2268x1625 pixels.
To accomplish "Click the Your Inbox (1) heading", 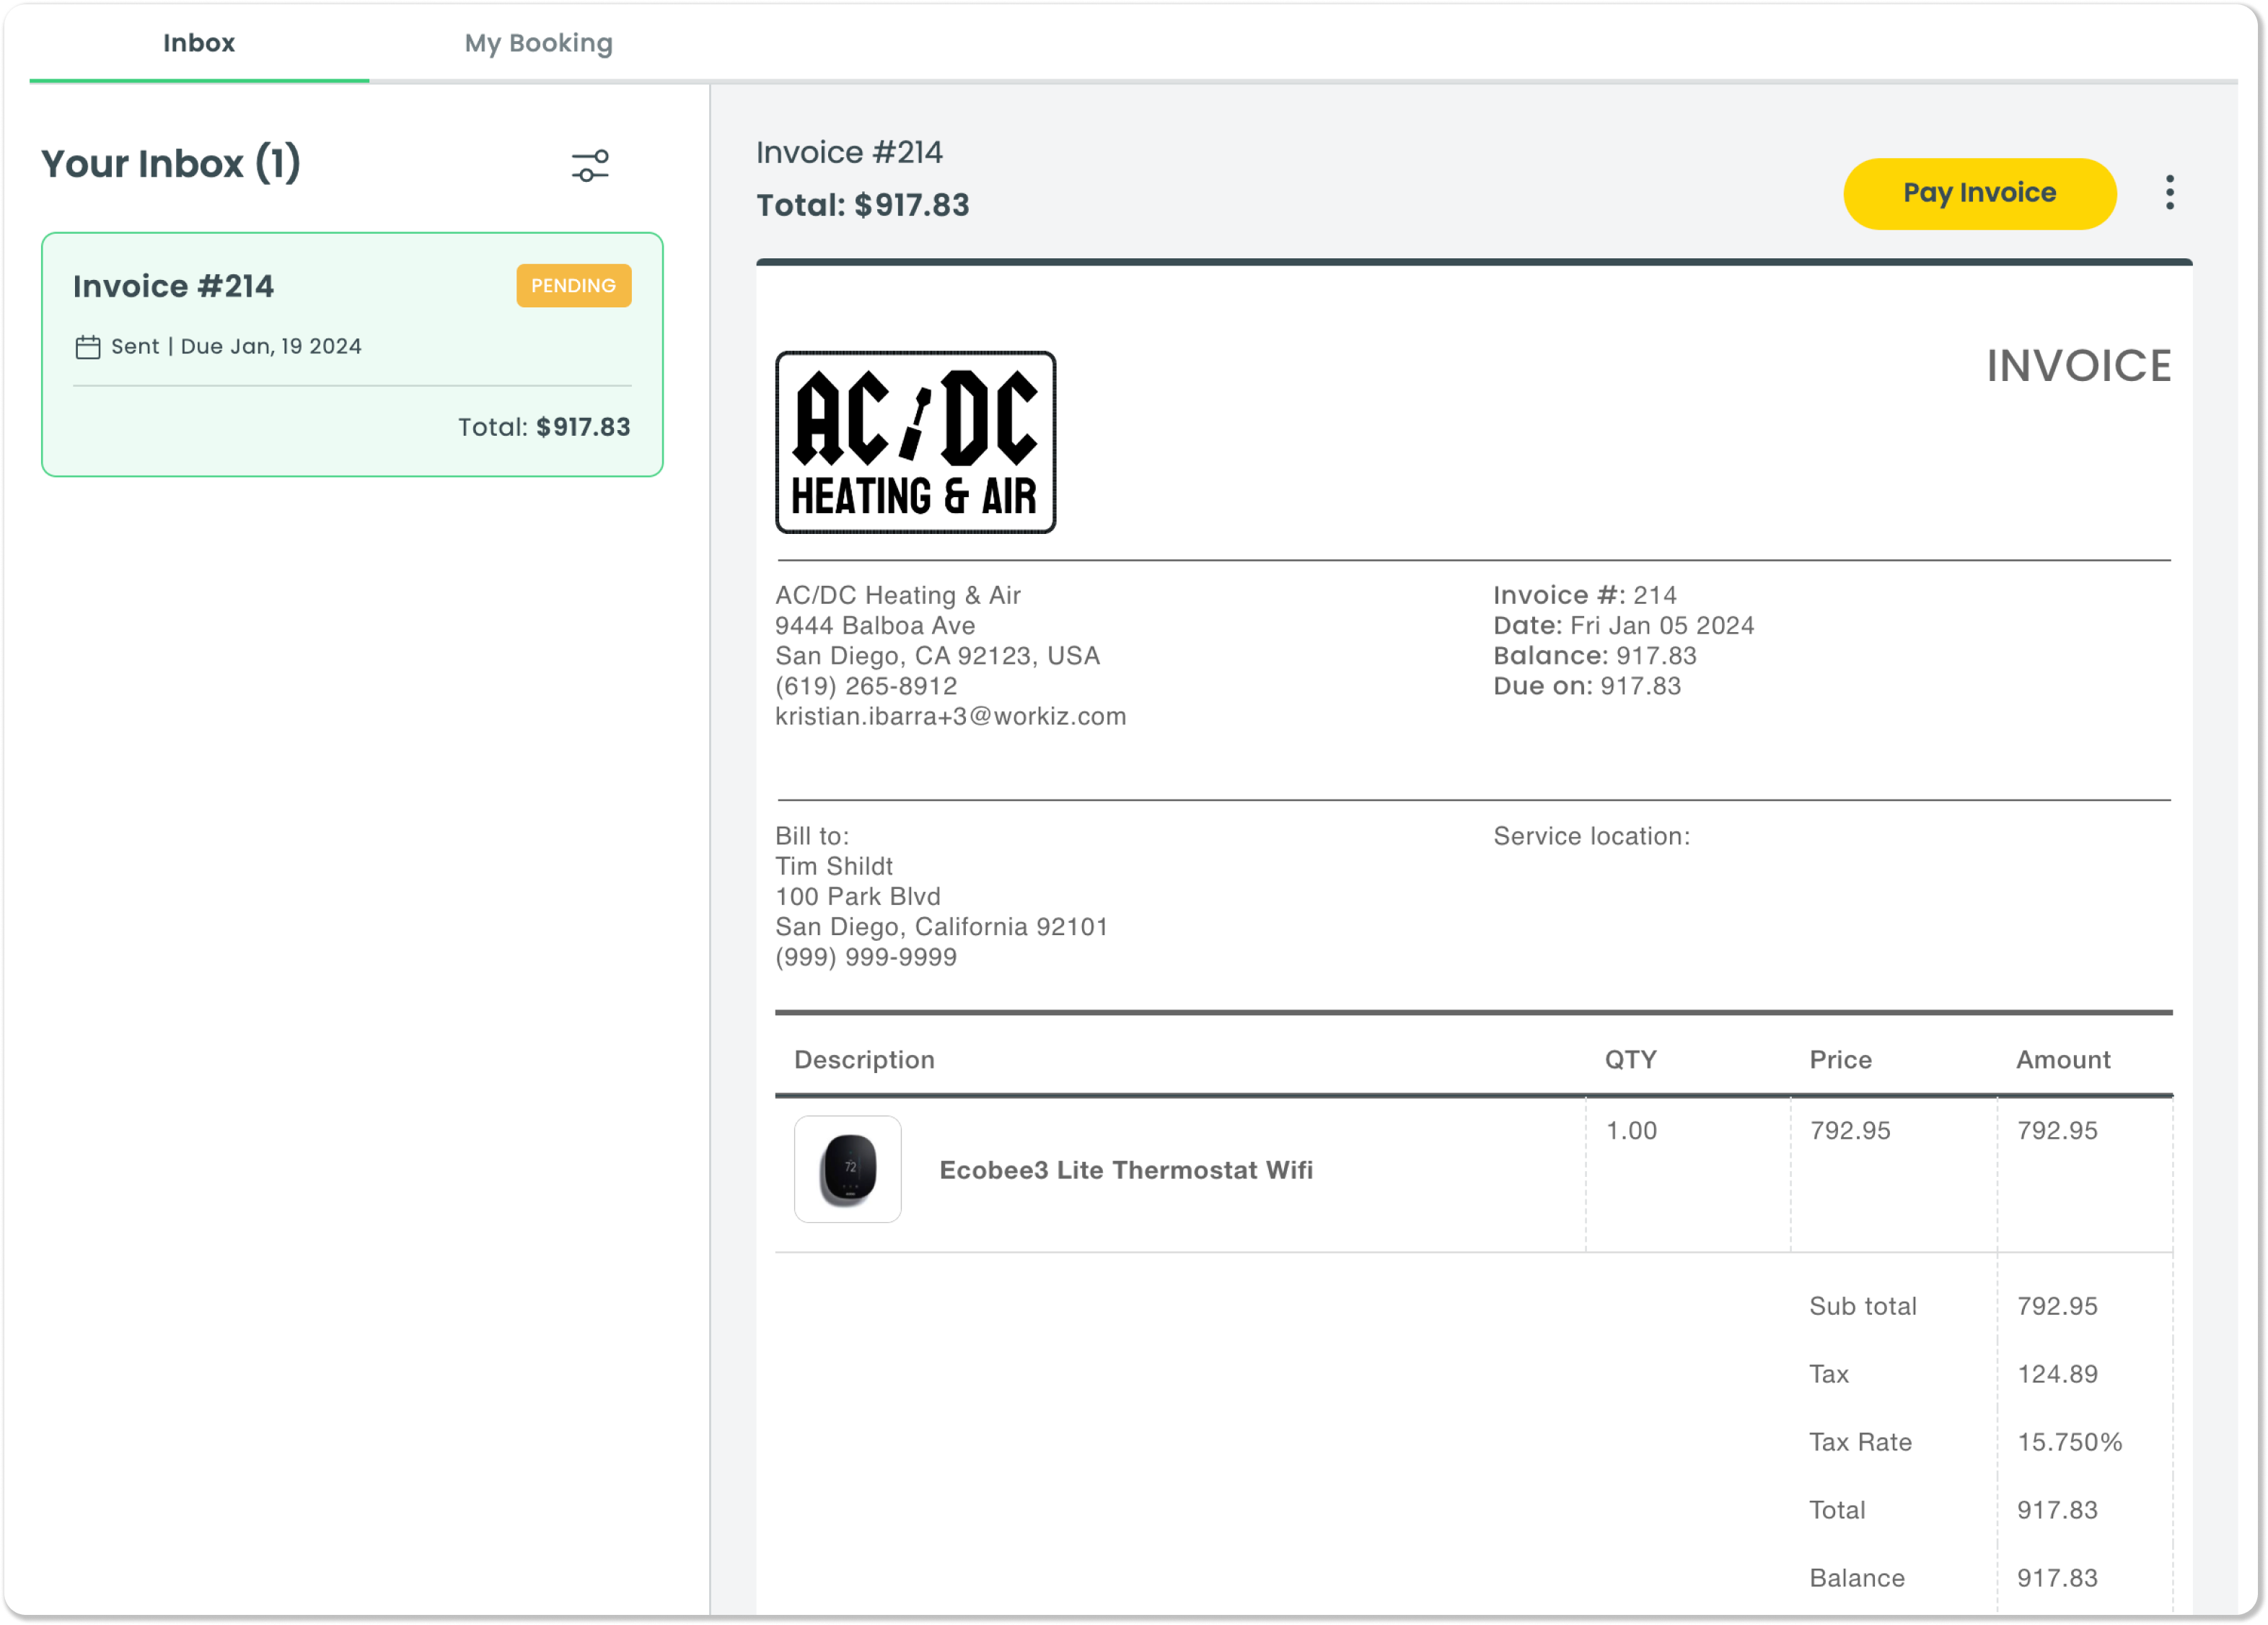I will tap(171, 164).
